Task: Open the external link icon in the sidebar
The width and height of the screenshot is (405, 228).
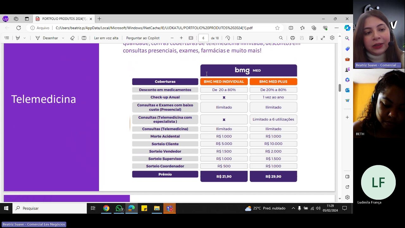Action: [x=347, y=187]
